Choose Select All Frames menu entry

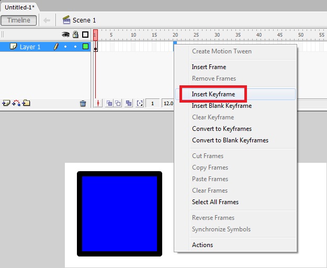click(215, 202)
